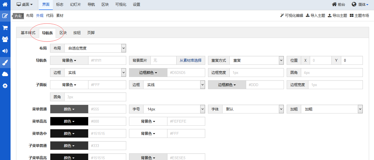The image size is (374, 160).
Task: Expand the 加粗 font weight dropdown
Action: click(332, 109)
